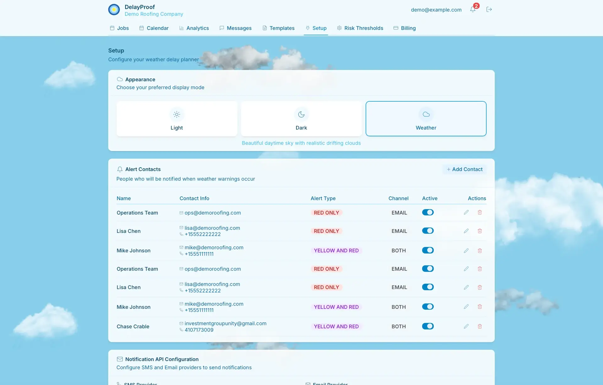Delete the first Lisa Chen contact
Image resolution: width=603 pixels, height=385 pixels.
480,231
